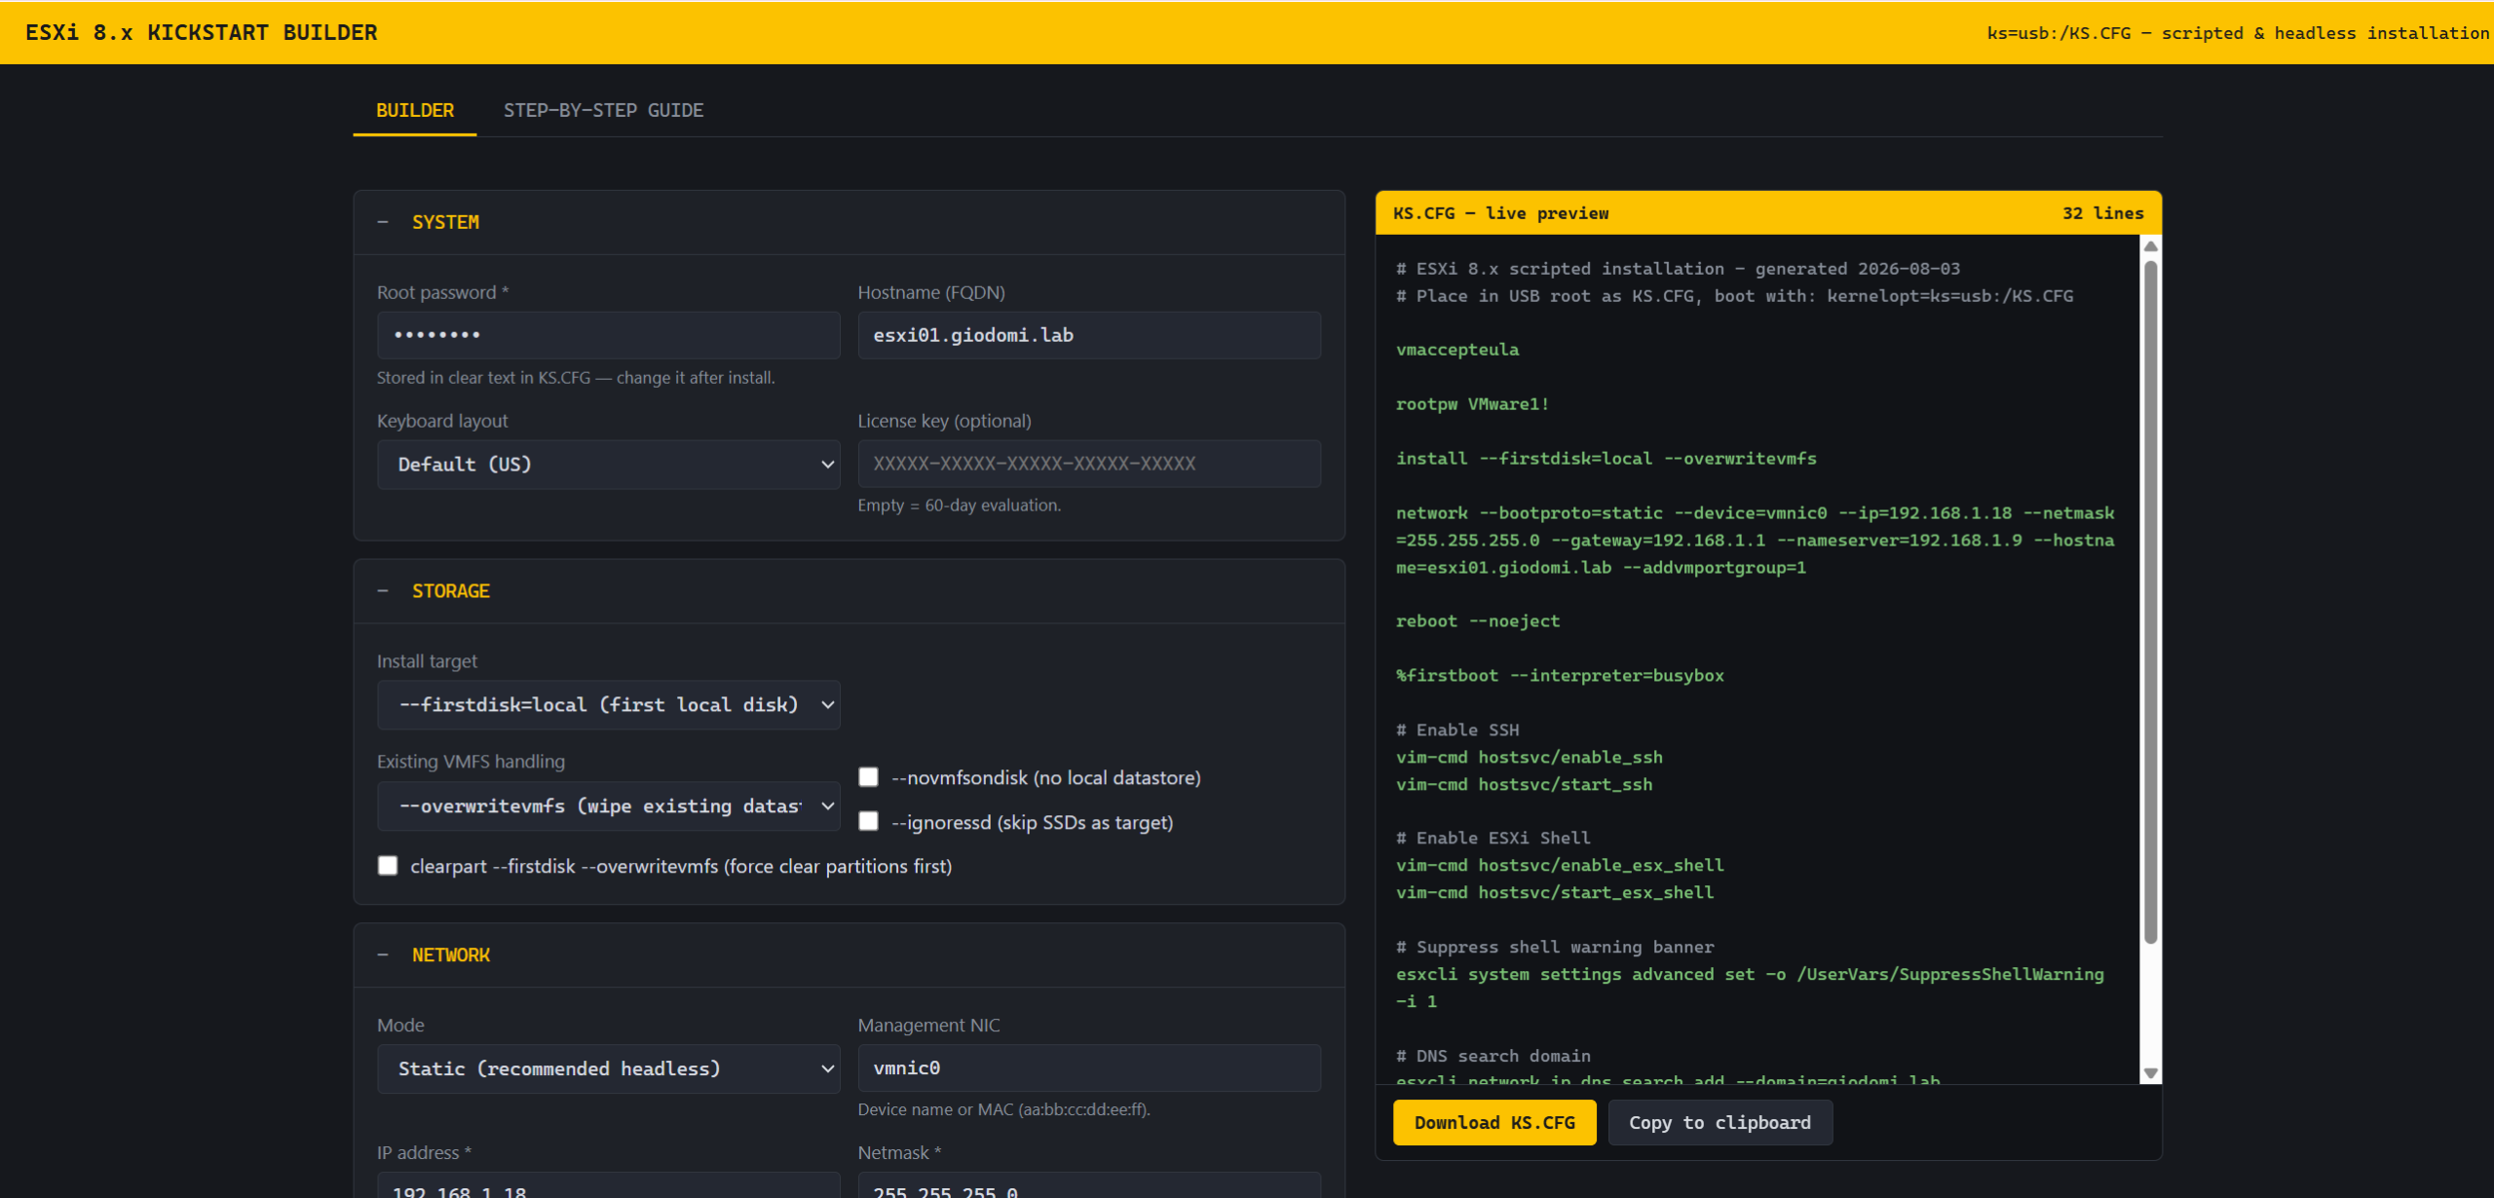Click the '# Enable SSH' comment line
Image resolution: width=2494 pixels, height=1198 pixels.
tap(1457, 730)
